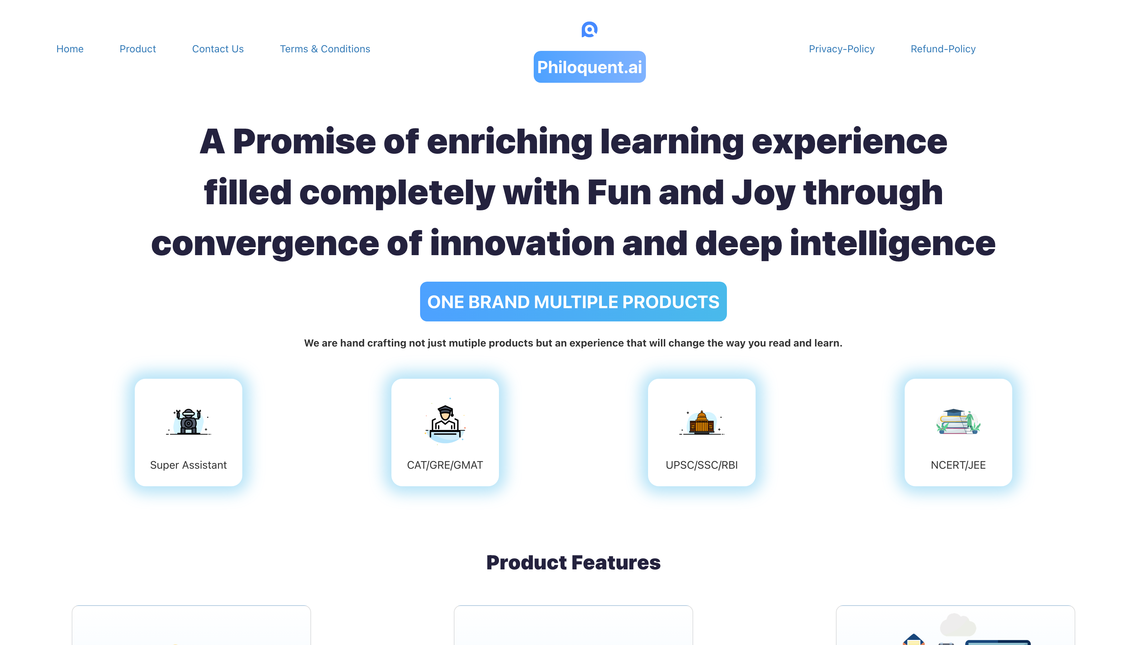Viewport: 1147px width, 645px height.
Task: Click the Privacy-Policy link
Action: (841, 48)
